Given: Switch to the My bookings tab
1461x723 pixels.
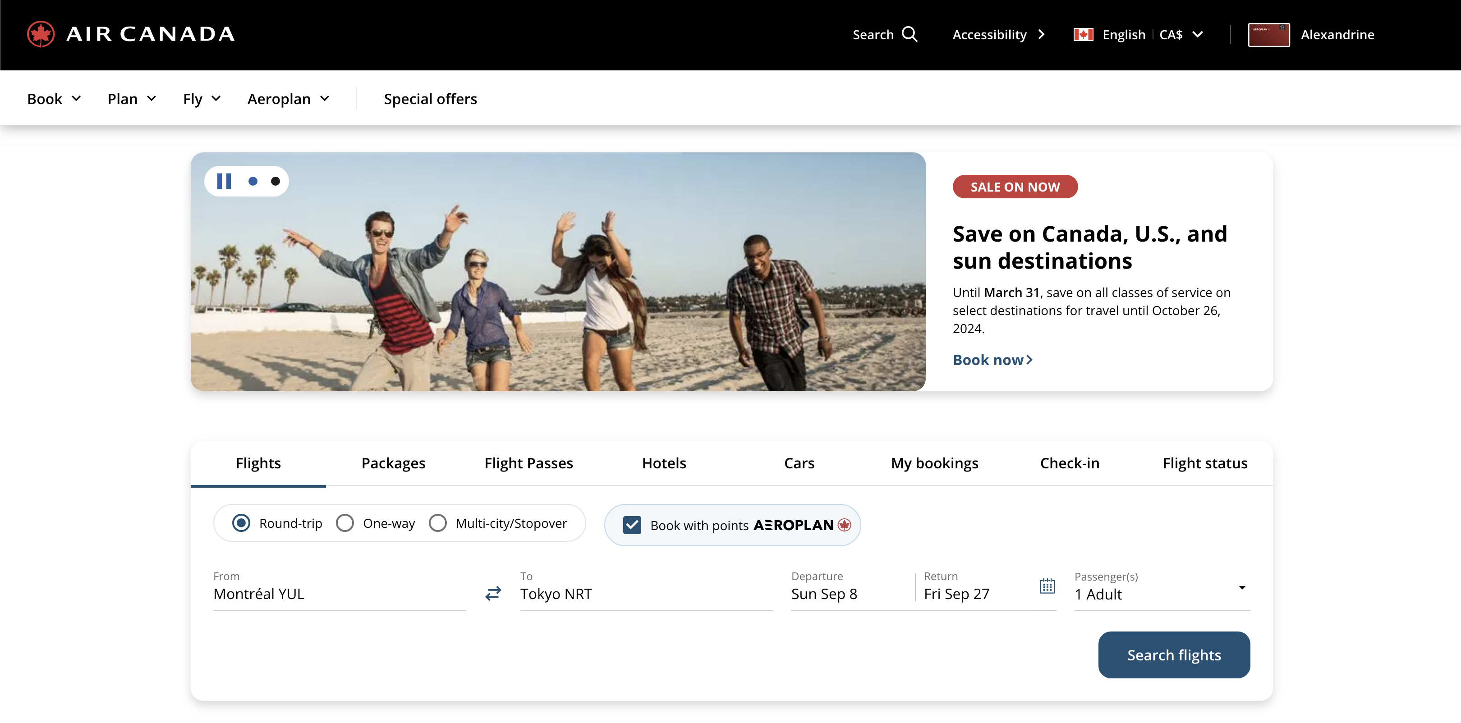Looking at the screenshot, I should (x=935, y=463).
